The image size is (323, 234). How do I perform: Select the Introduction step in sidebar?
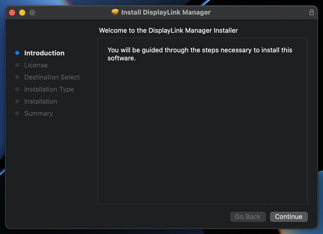pos(44,53)
